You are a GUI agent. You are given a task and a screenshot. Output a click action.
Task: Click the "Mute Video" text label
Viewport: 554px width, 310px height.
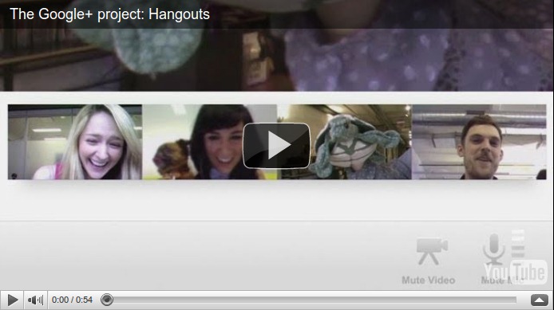[428, 281]
